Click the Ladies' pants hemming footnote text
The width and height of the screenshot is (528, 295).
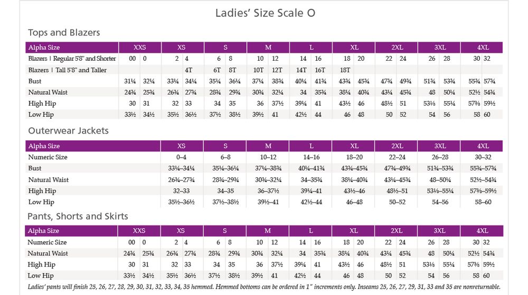263,287
